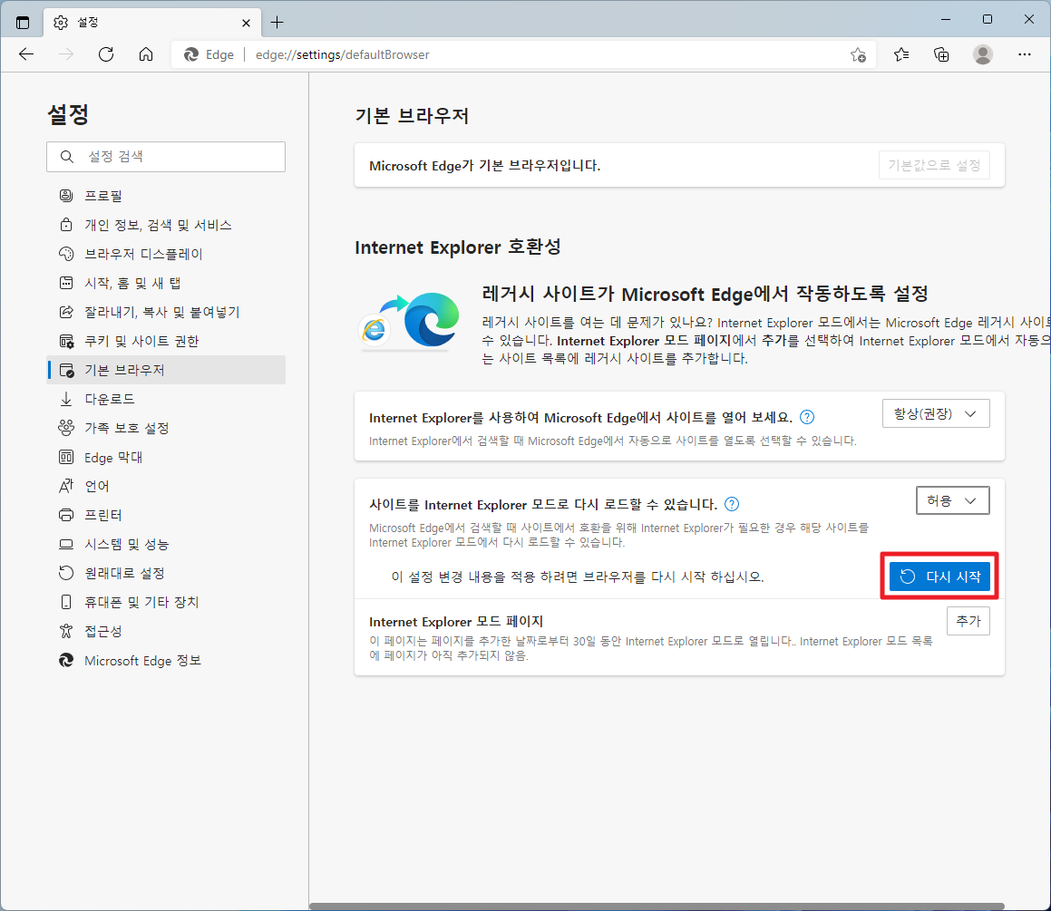Click the IE-to-Edge logo illustration
The width and height of the screenshot is (1051, 911).
(410, 321)
